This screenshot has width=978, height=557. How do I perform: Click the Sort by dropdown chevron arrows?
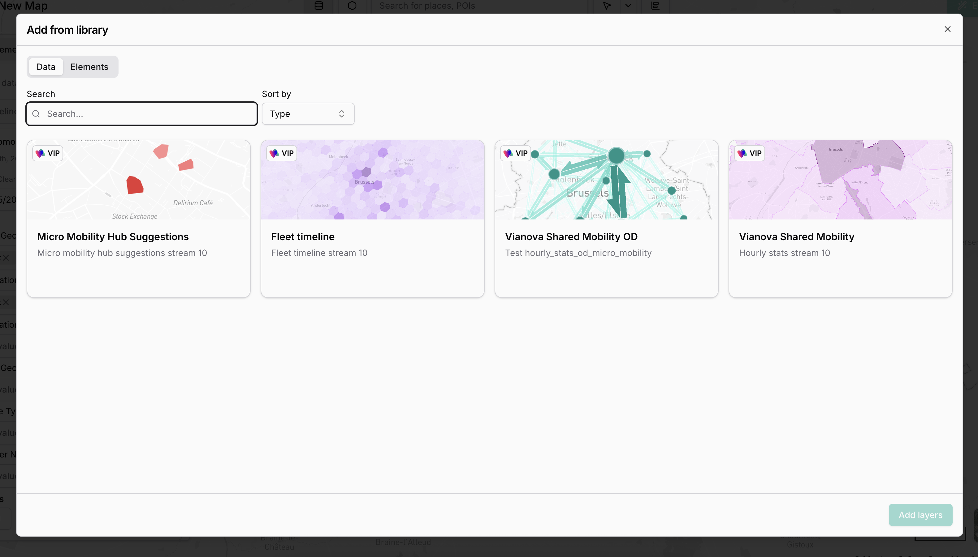(341, 114)
